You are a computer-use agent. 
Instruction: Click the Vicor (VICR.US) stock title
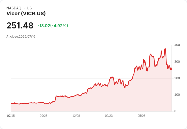coord(26,13)
